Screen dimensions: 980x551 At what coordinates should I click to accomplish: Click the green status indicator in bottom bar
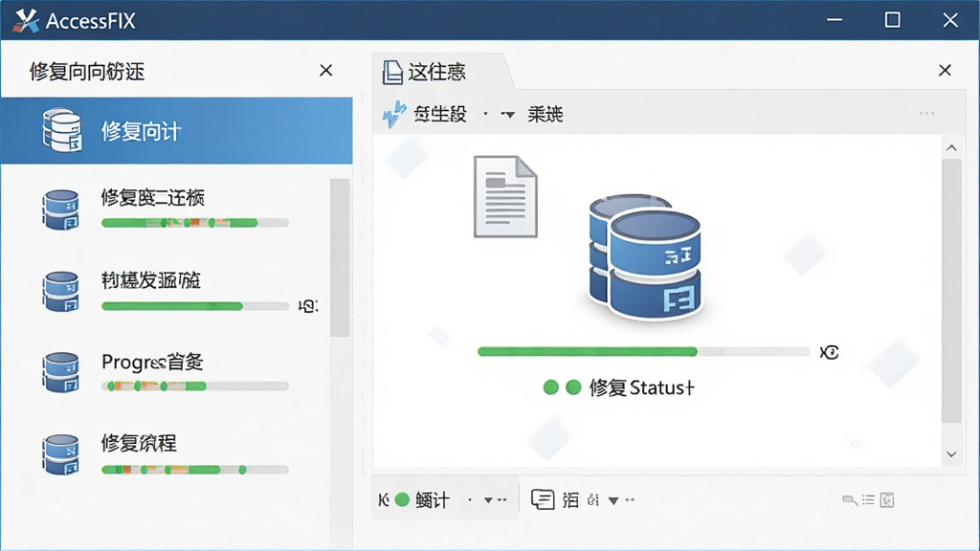click(403, 499)
